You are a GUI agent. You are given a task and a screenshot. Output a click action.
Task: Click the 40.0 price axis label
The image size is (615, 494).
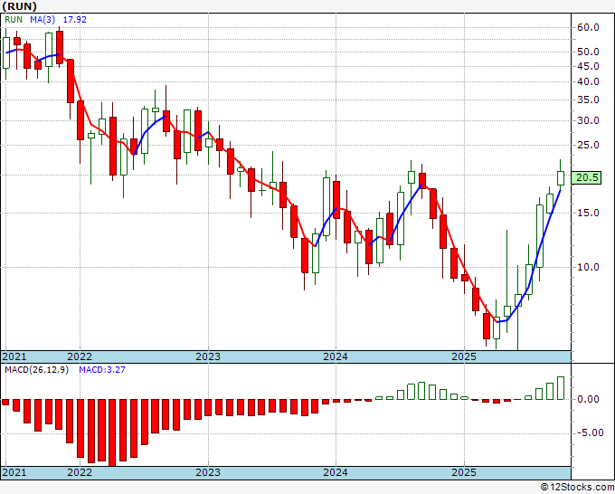pos(589,81)
